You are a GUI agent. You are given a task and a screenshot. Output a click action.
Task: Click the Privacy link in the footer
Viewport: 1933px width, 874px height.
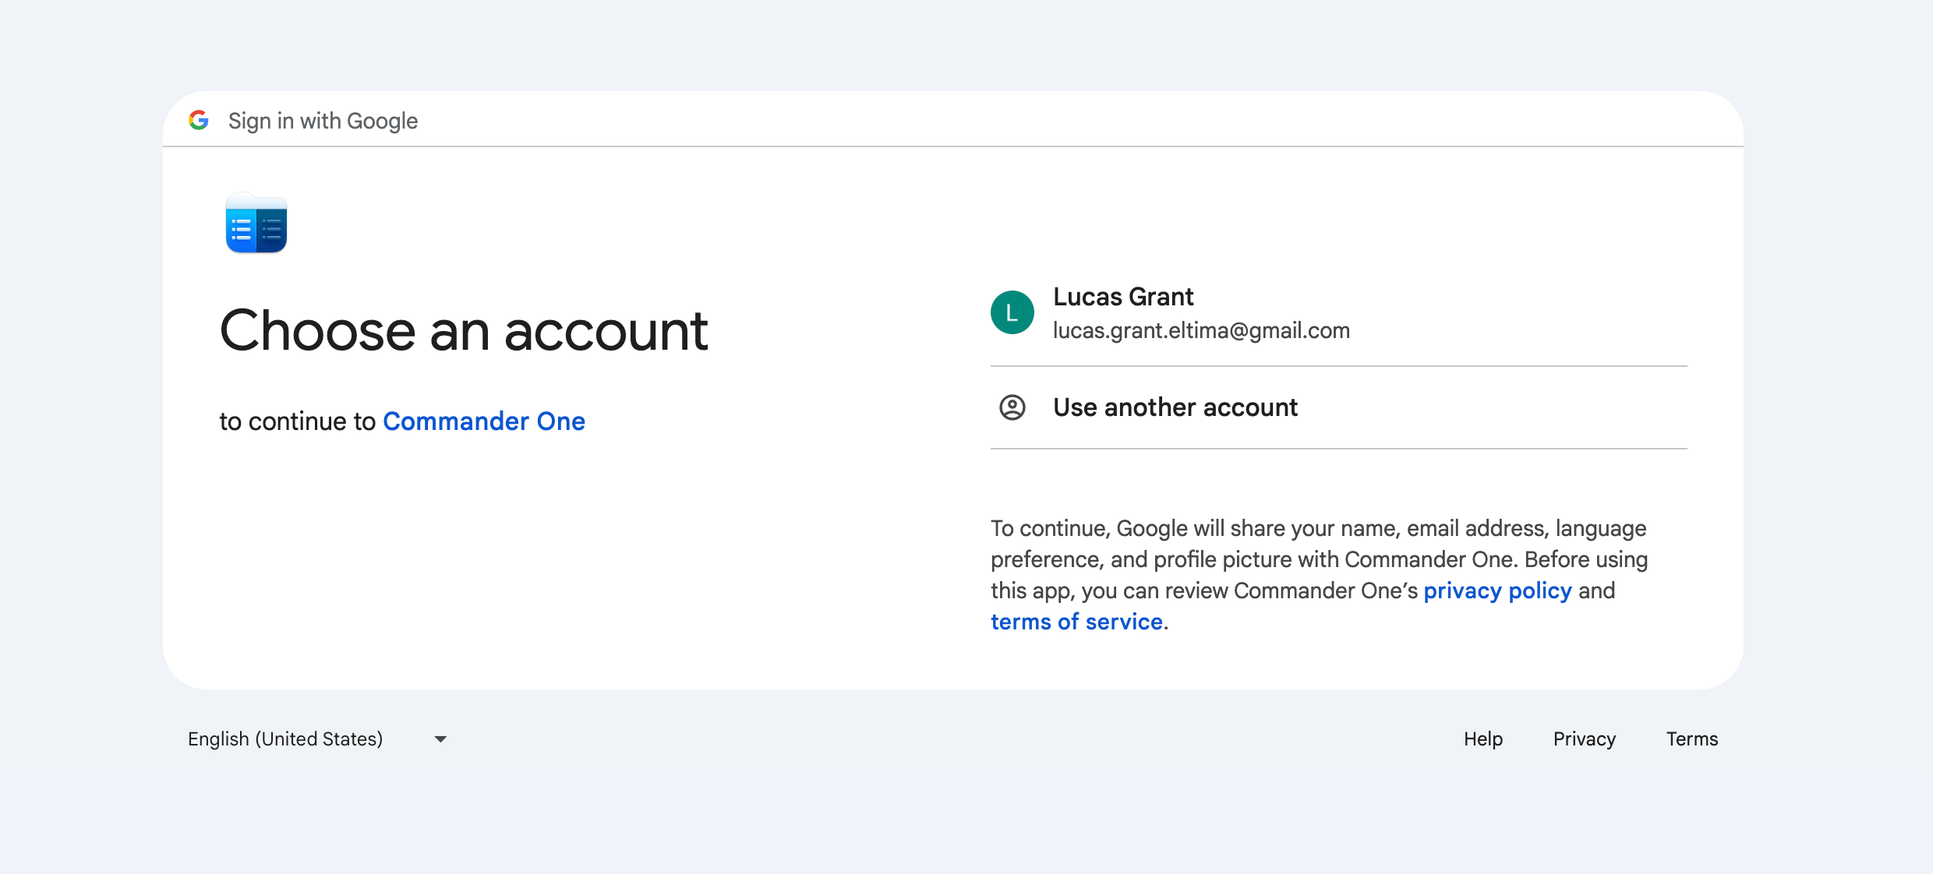[1584, 738]
